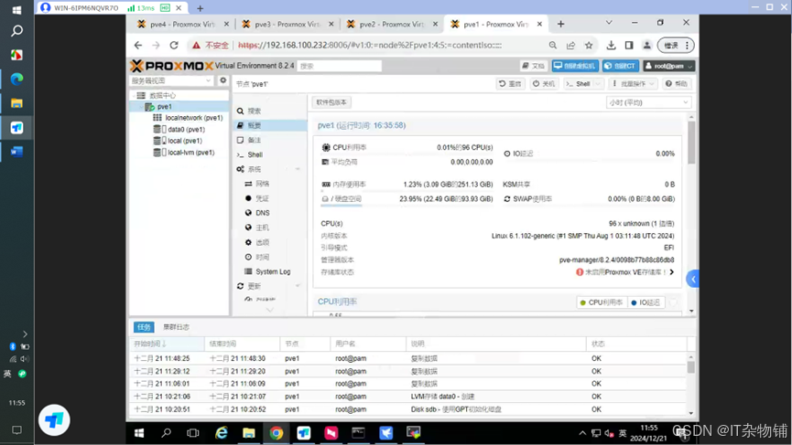The image size is (792, 445).
Task: Click the address bar URL
Action: pos(370,46)
